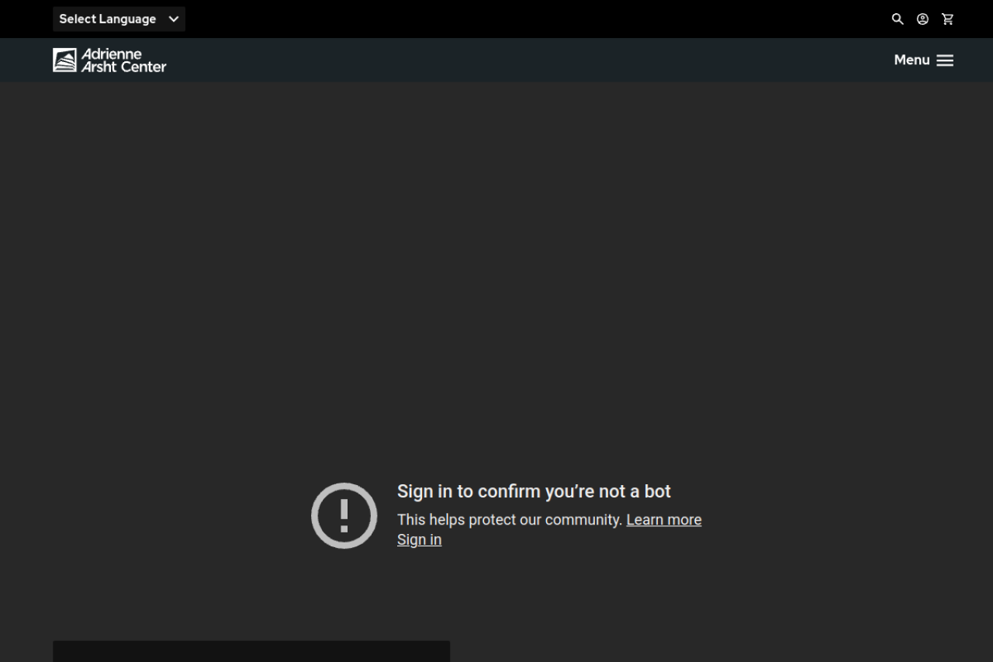Click the user account profile icon
The image size is (993, 662).
tap(922, 19)
